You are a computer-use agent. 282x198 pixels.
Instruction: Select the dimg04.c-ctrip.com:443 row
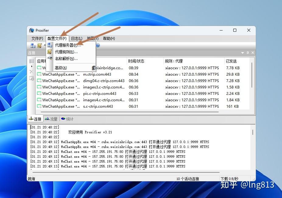click(x=143, y=81)
